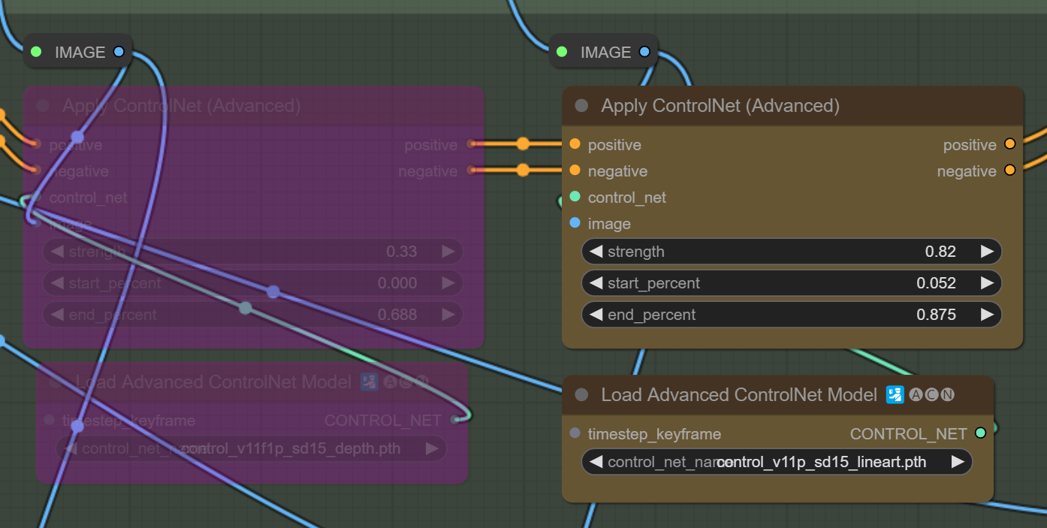Increase purple node start_percent 0.000 with right arrow
Viewport: 1047px width, 528px height.
pyautogui.click(x=448, y=283)
